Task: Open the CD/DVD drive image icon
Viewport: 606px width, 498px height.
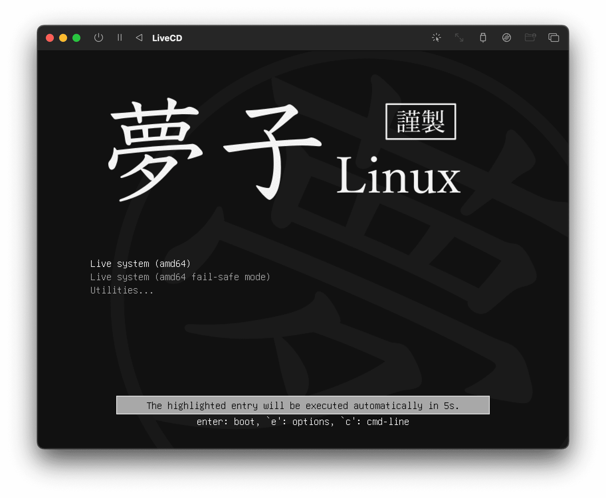Action: 507,38
